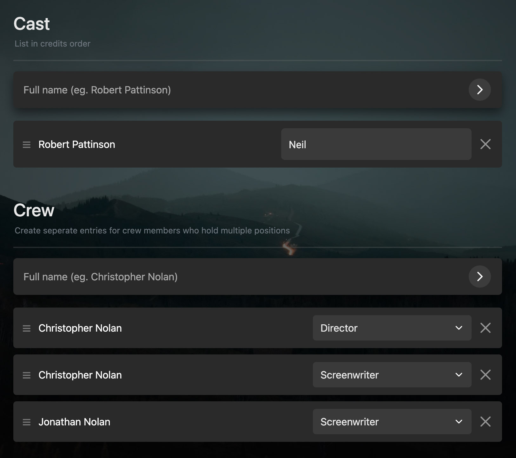516x458 pixels.
Task: Remove Robert Pattinson from cast
Action: 486,144
